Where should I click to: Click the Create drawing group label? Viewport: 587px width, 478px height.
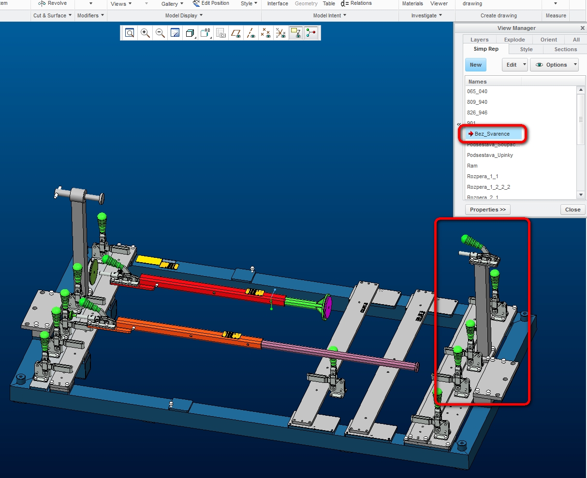[499, 15]
